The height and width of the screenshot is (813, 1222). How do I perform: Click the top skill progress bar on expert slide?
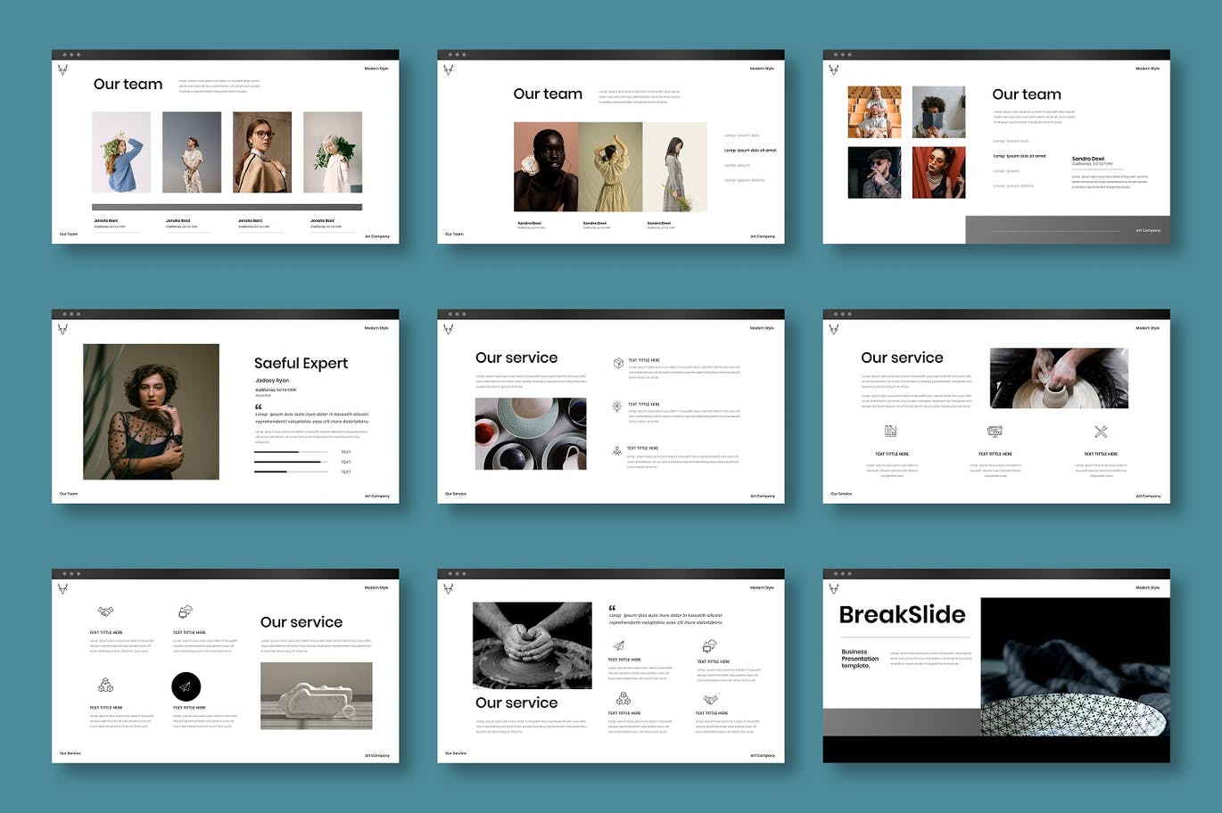[x=290, y=452]
